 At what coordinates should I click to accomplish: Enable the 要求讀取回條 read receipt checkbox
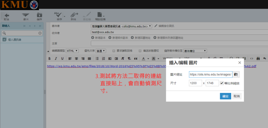click(114, 51)
